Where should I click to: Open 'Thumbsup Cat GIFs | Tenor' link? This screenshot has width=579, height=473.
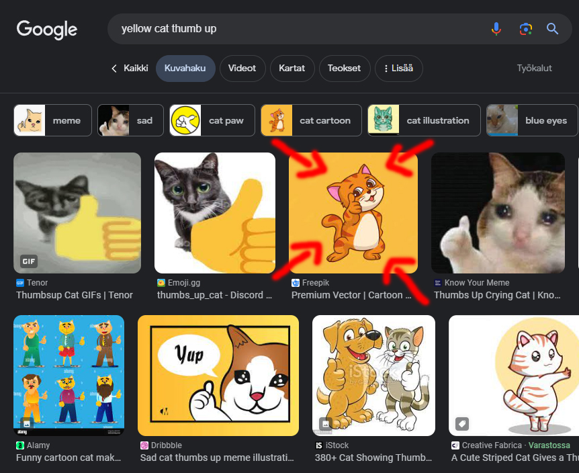tap(75, 295)
